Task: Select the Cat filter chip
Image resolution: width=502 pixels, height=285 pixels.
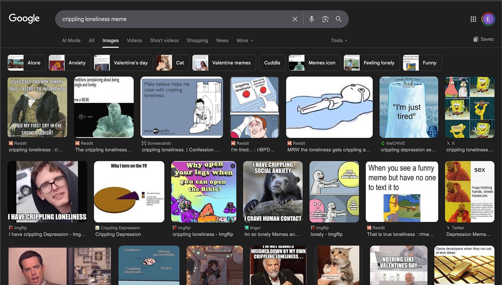Action: tap(172, 63)
